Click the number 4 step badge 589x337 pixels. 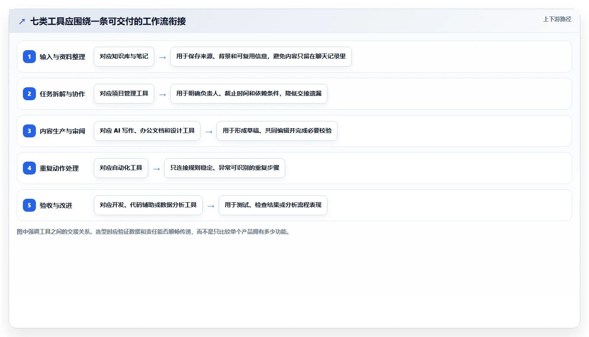pos(29,168)
